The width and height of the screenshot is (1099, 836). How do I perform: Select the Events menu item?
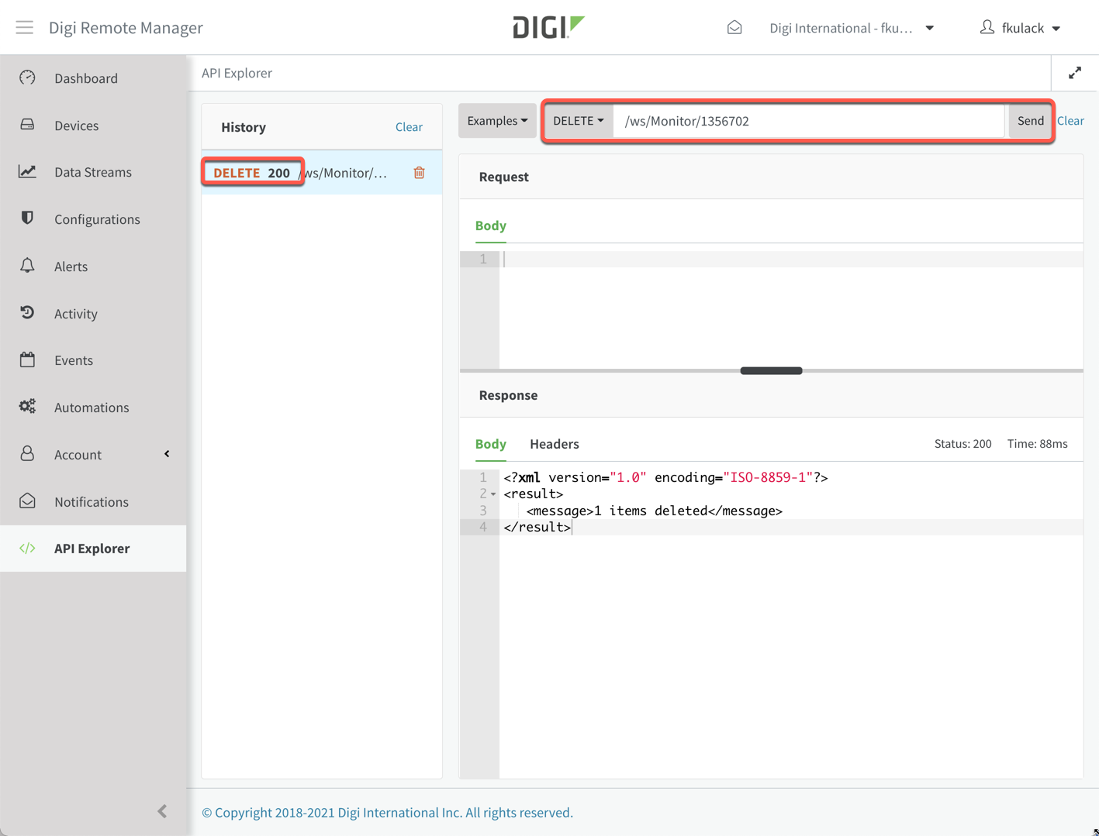point(74,360)
